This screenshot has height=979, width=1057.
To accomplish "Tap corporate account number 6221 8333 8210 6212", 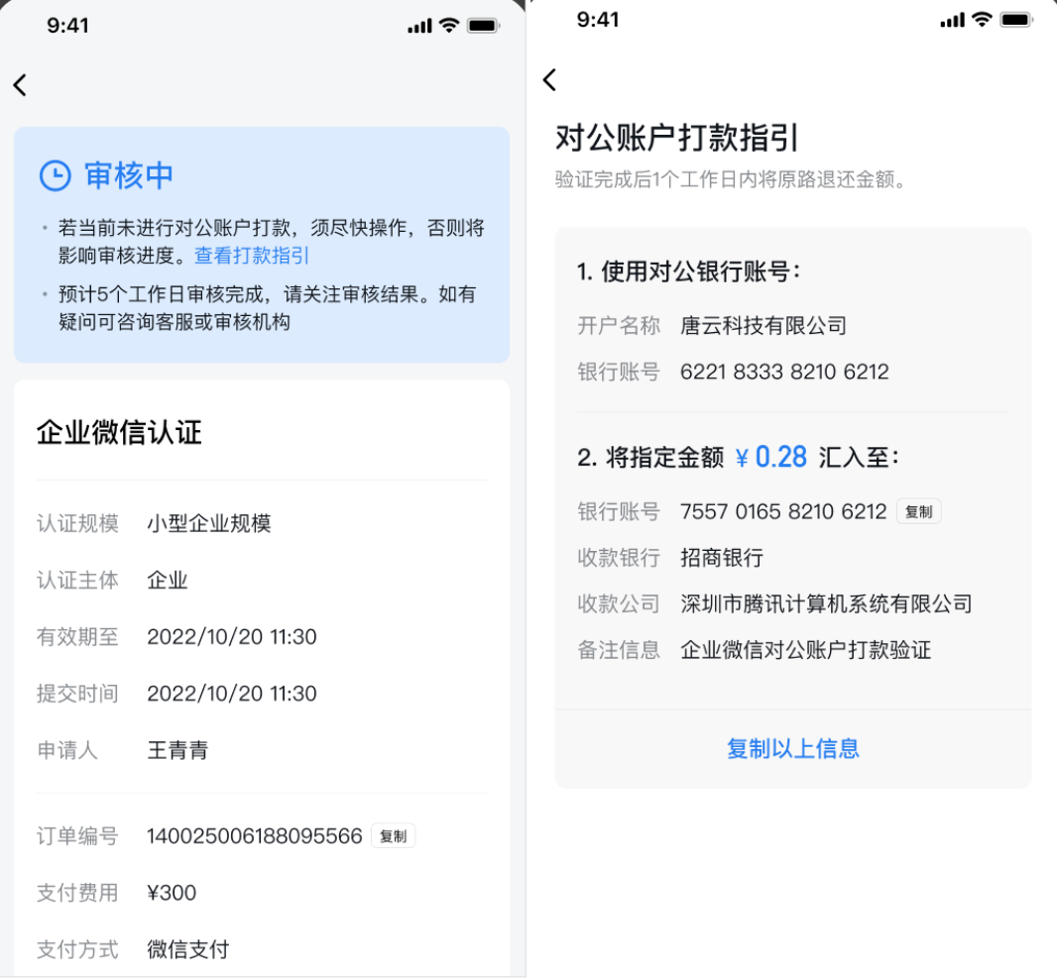I will click(784, 372).
